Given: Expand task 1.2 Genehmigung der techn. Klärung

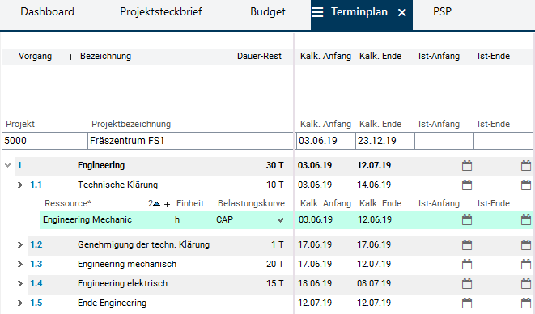Looking at the screenshot, I should (20, 244).
